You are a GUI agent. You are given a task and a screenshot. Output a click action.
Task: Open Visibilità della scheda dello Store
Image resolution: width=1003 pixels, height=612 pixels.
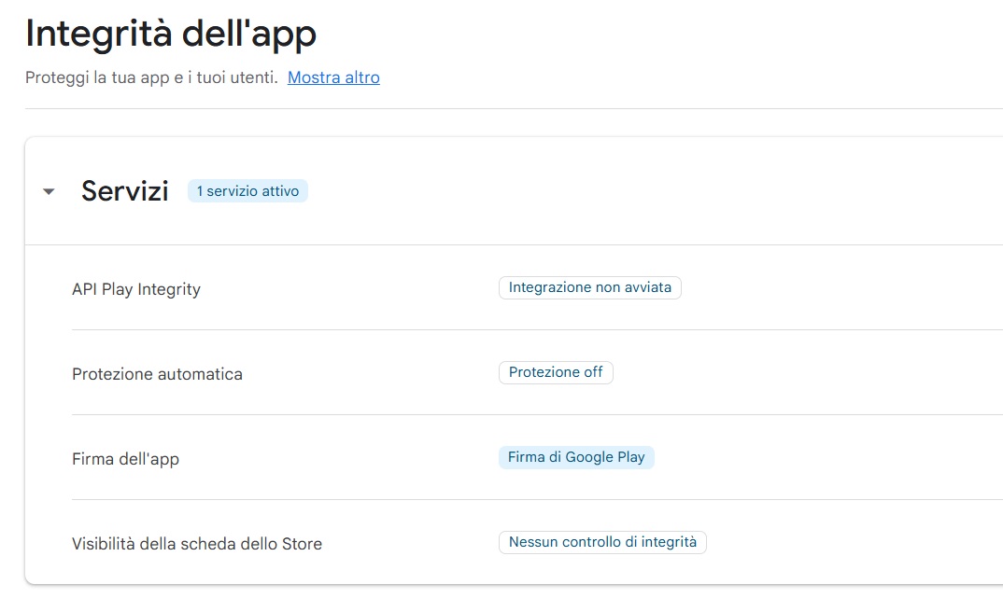tap(197, 544)
